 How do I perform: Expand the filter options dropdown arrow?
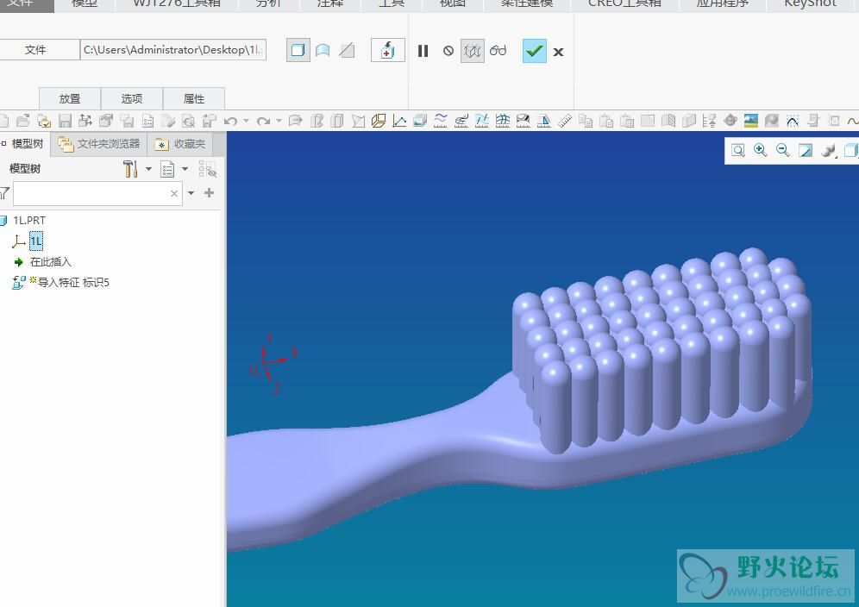(x=191, y=193)
